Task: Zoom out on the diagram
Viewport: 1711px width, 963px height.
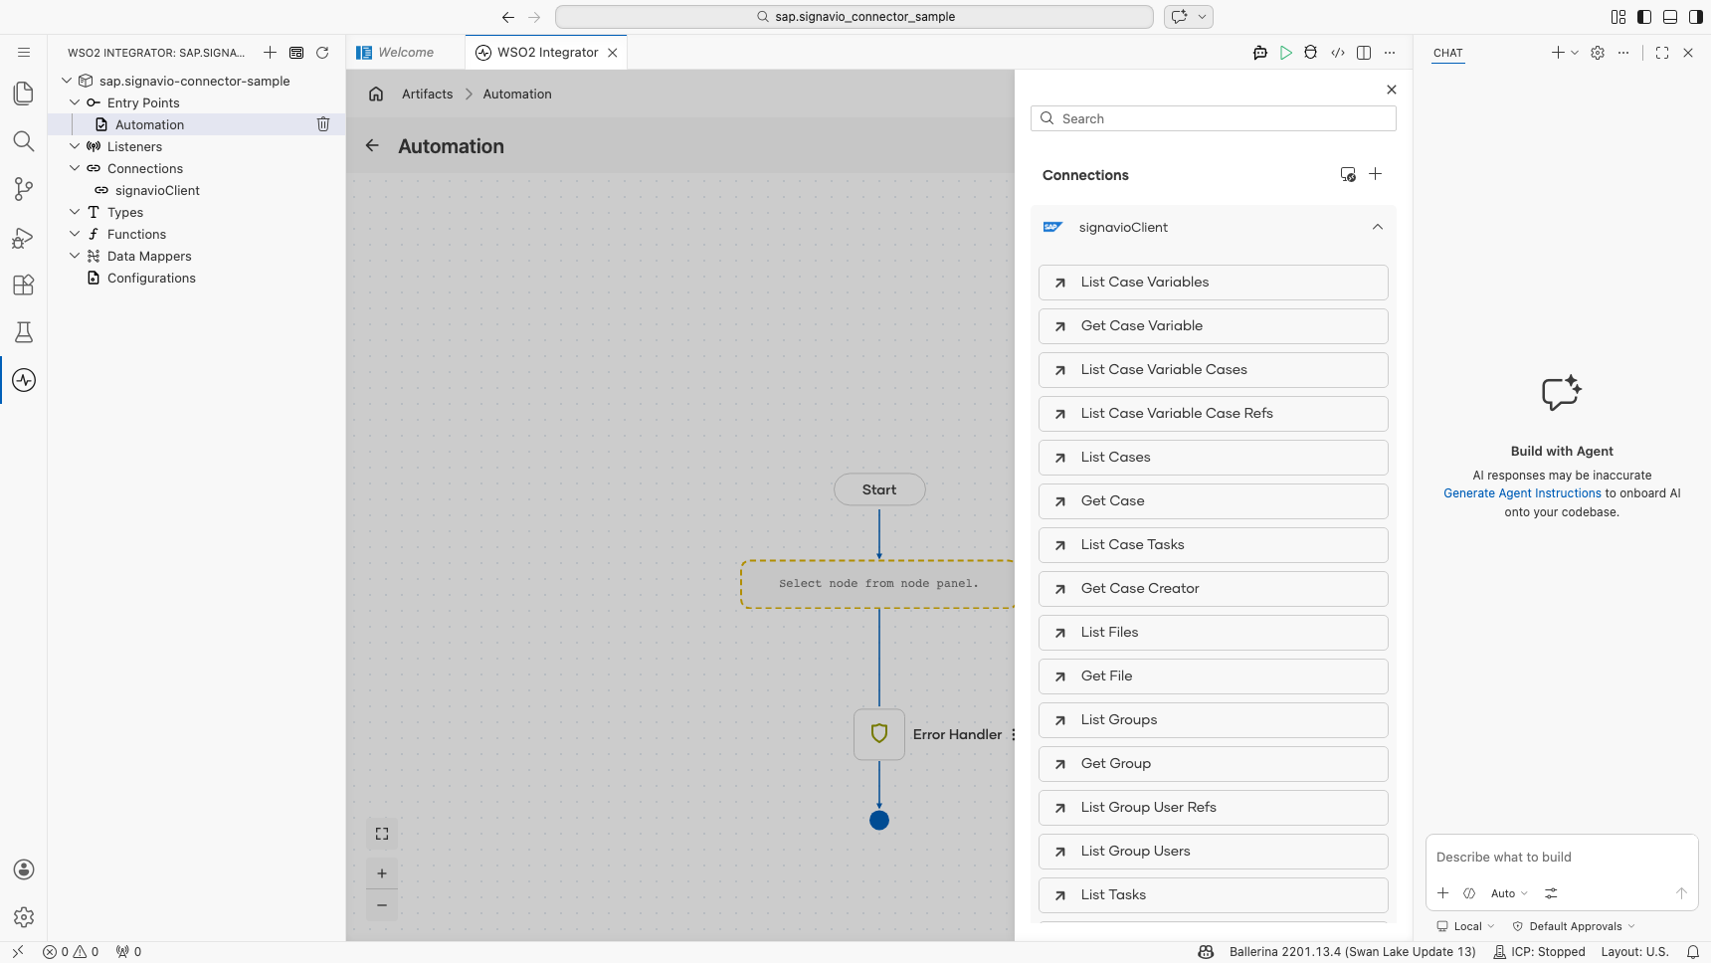Action: 382,905
